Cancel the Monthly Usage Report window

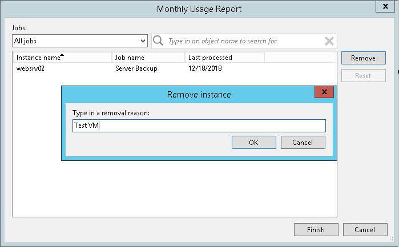pos(365,230)
